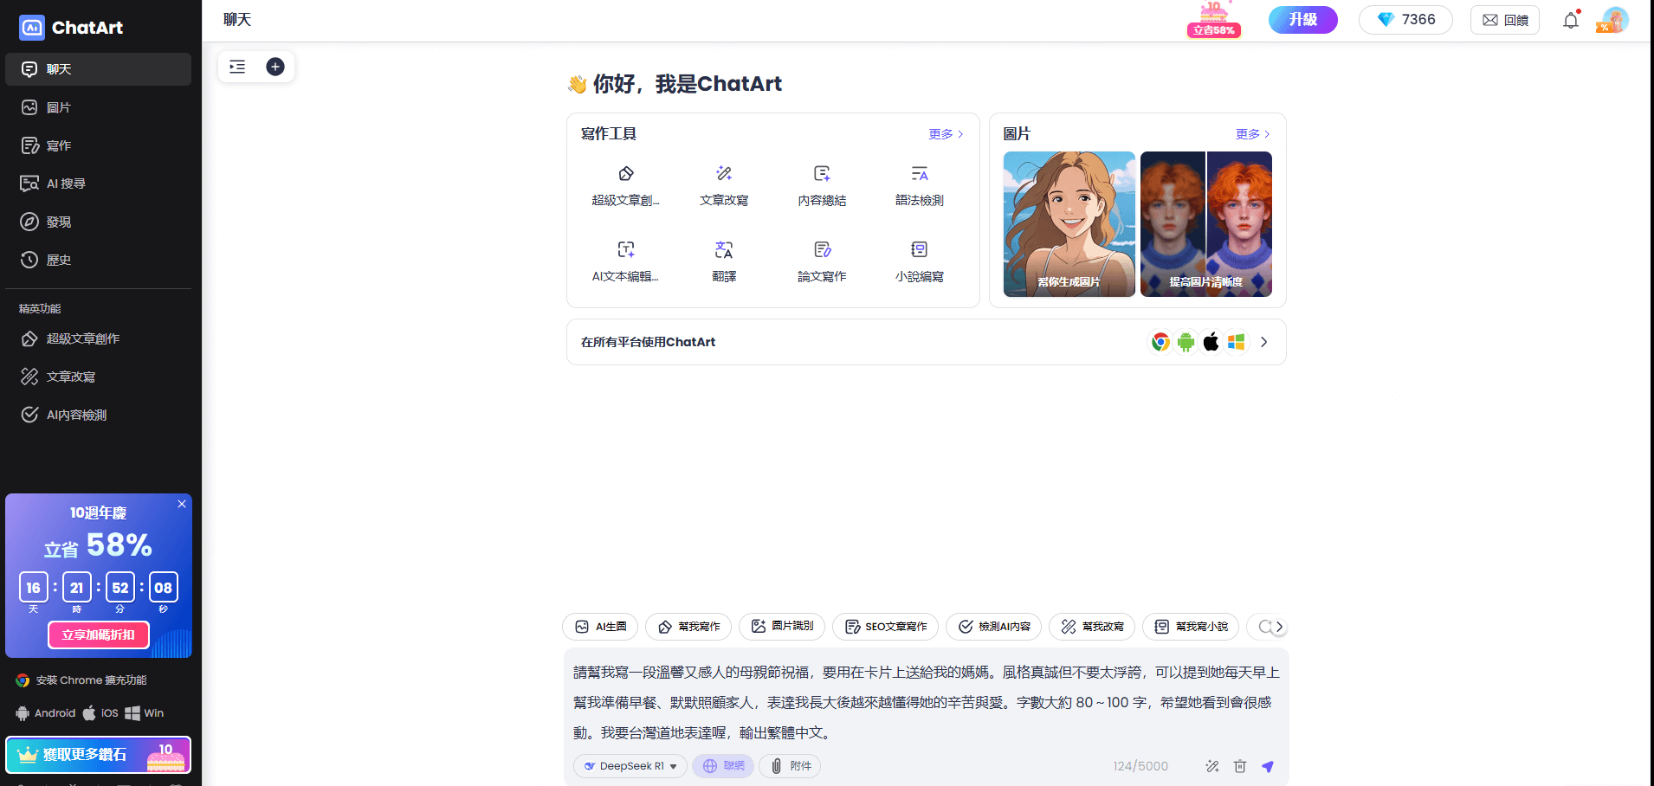Viewport: 1654px width, 786px height.
Task: Open the 圖片 sidebar item
Action: tap(98, 107)
